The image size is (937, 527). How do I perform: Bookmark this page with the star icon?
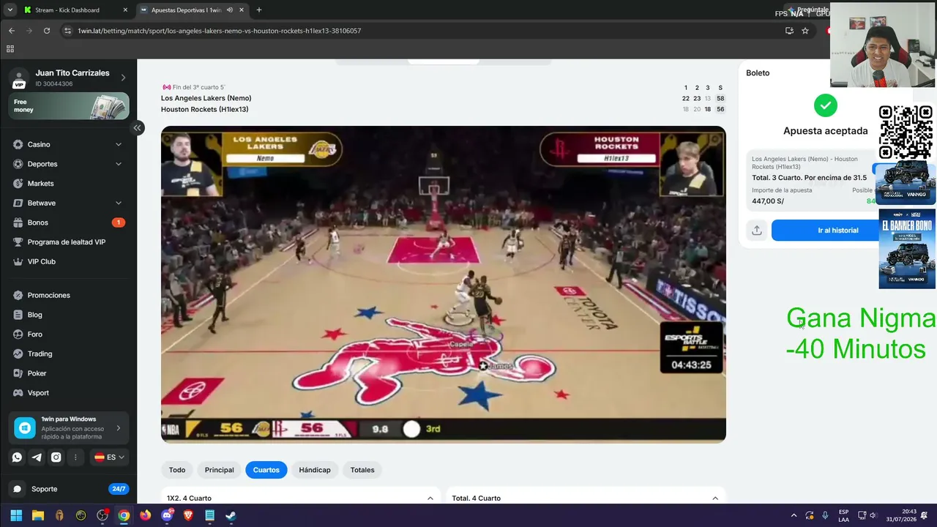805,31
